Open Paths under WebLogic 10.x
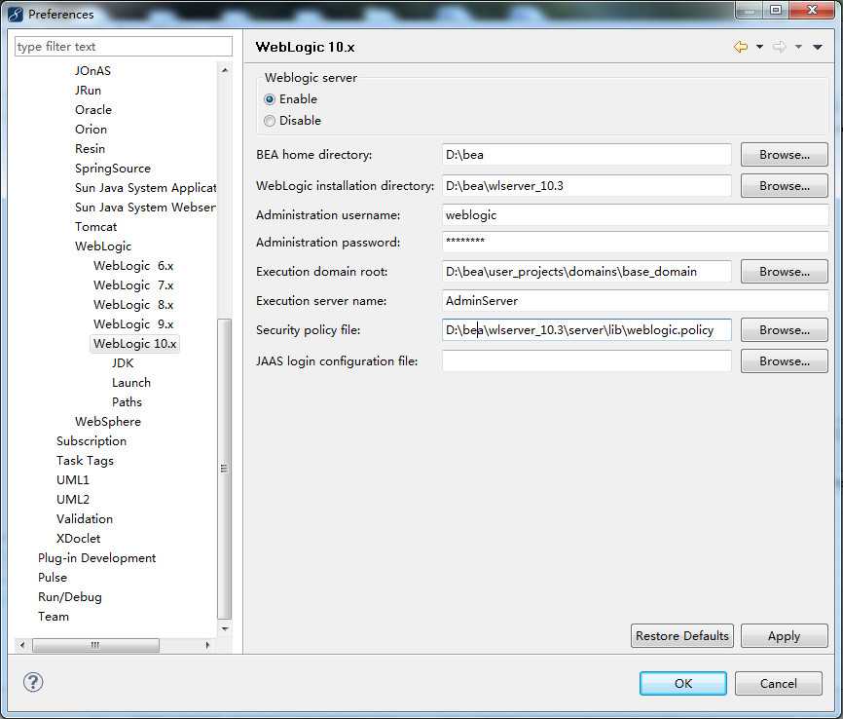The height and width of the screenshot is (719, 843). pos(127,402)
